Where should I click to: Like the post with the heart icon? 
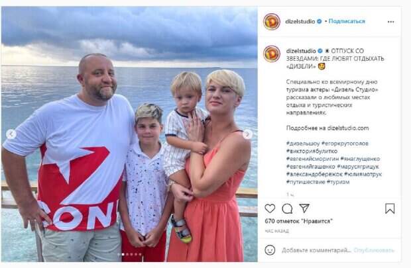270,208
